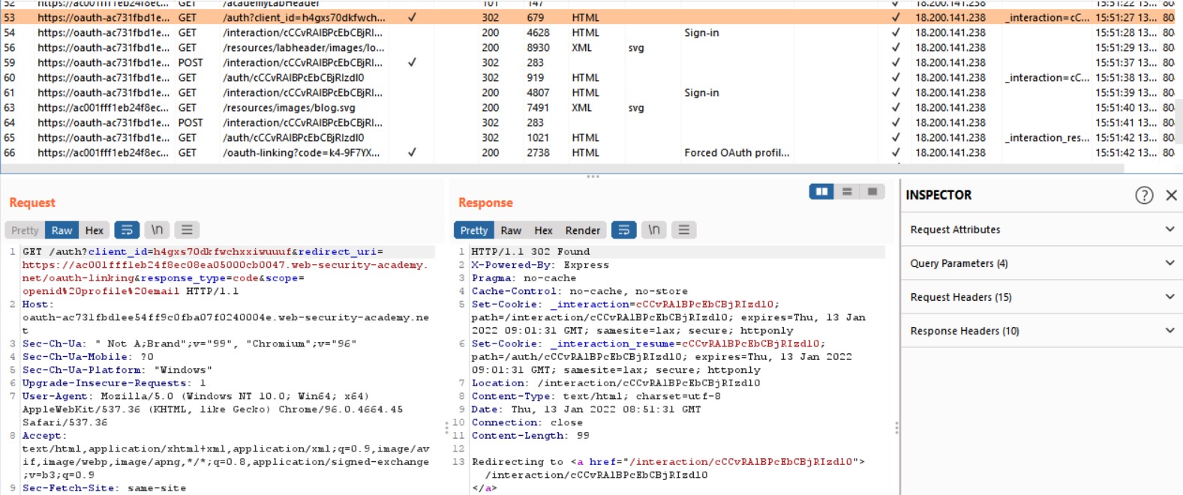The image size is (1183, 495).
Task: Expand the Request Attributes section
Action: pyautogui.click(x=1041, y=229)
